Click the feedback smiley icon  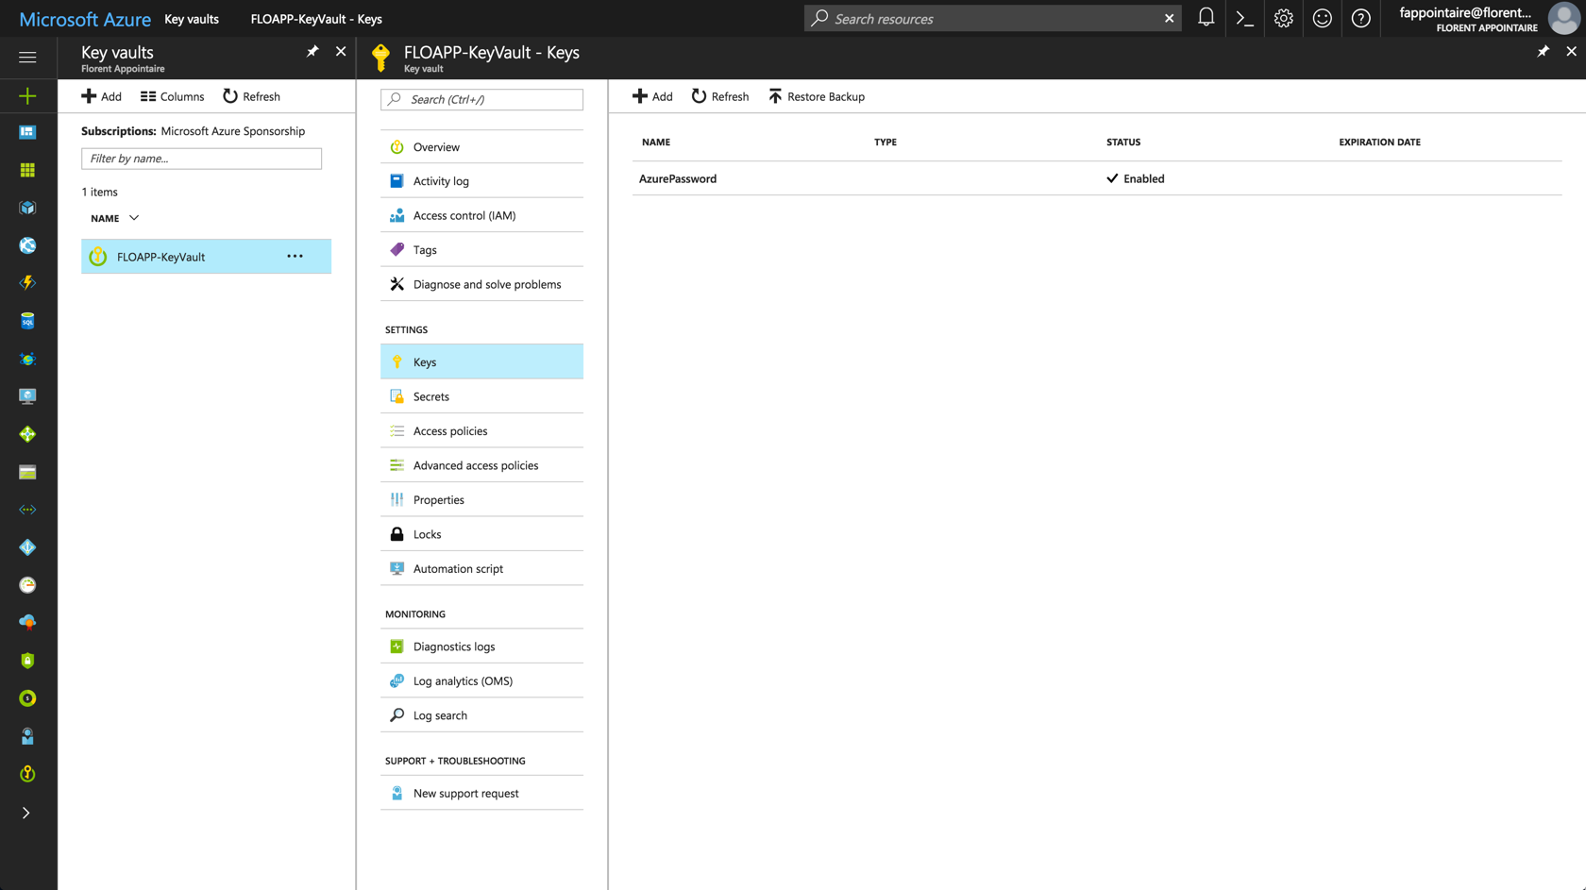coord(1322,18)
